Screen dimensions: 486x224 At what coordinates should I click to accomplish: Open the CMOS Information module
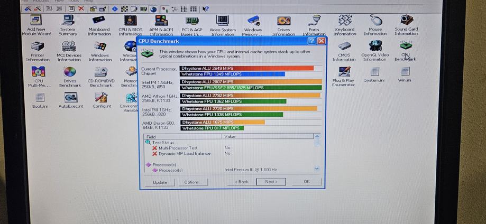coord(344,51)
